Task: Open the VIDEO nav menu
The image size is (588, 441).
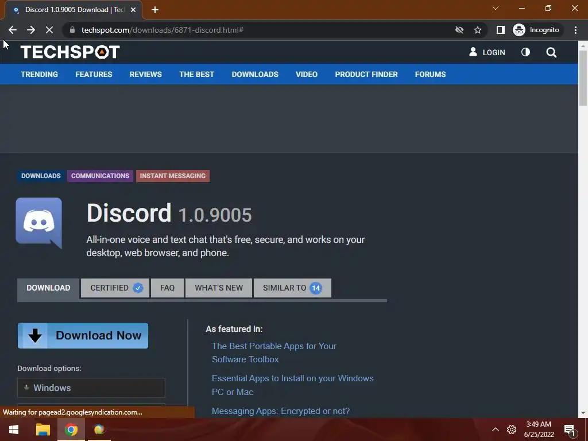Action: click(307, 74)
